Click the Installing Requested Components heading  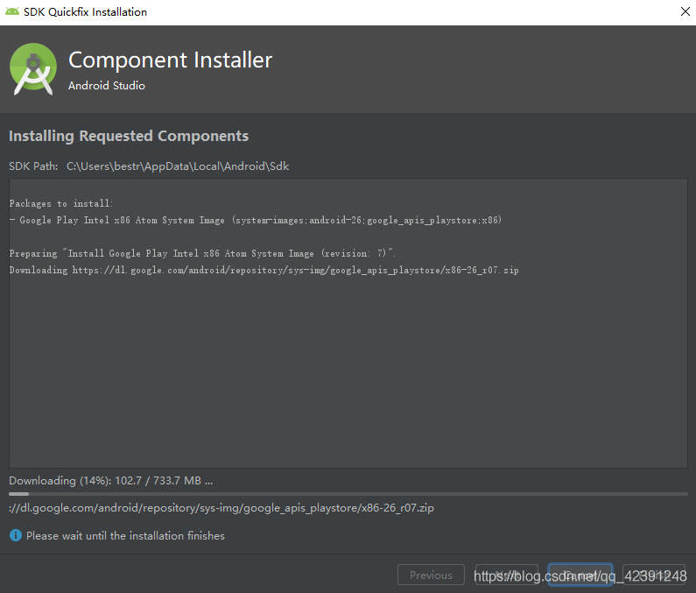pos(129,136)
